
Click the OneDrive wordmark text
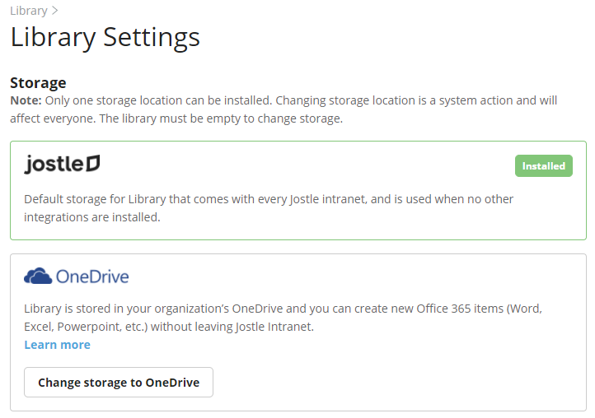pyautogui.click(x=92, y=276)
